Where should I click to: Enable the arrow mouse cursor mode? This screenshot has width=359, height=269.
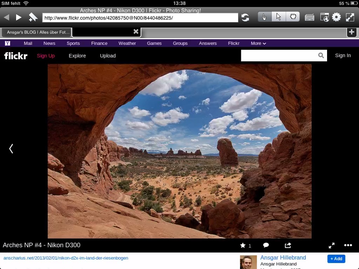(x=279, y=17)
